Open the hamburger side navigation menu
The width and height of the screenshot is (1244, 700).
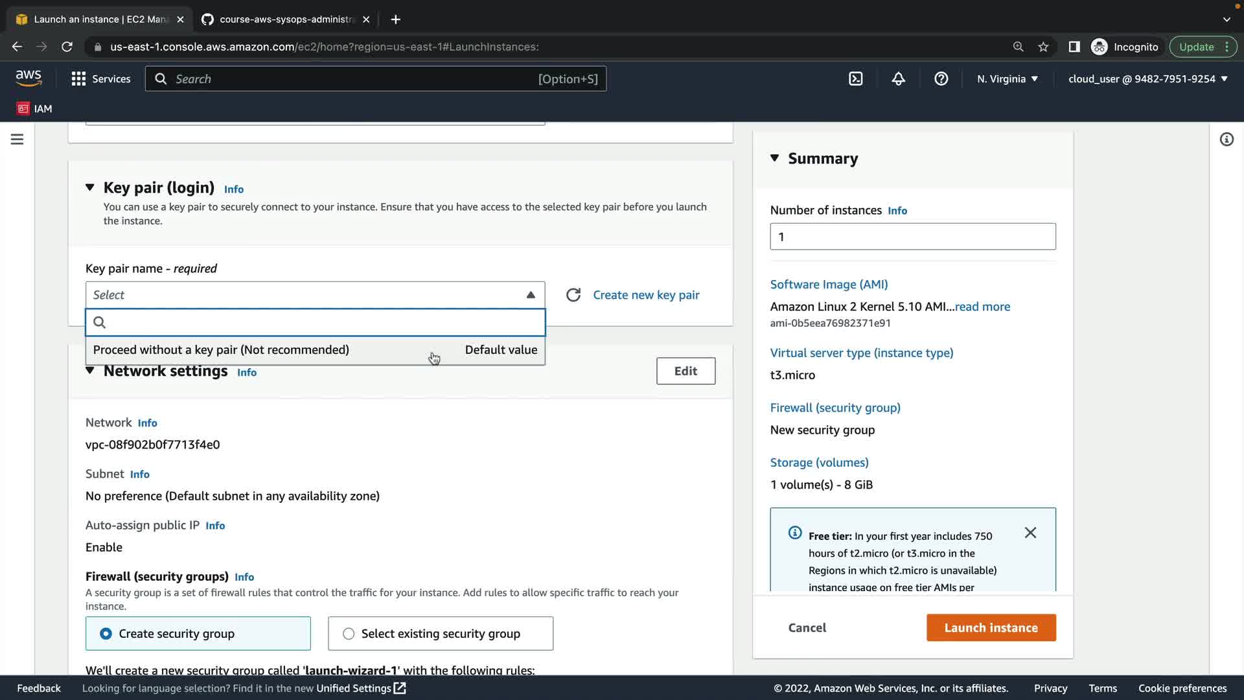pos(17,139)
